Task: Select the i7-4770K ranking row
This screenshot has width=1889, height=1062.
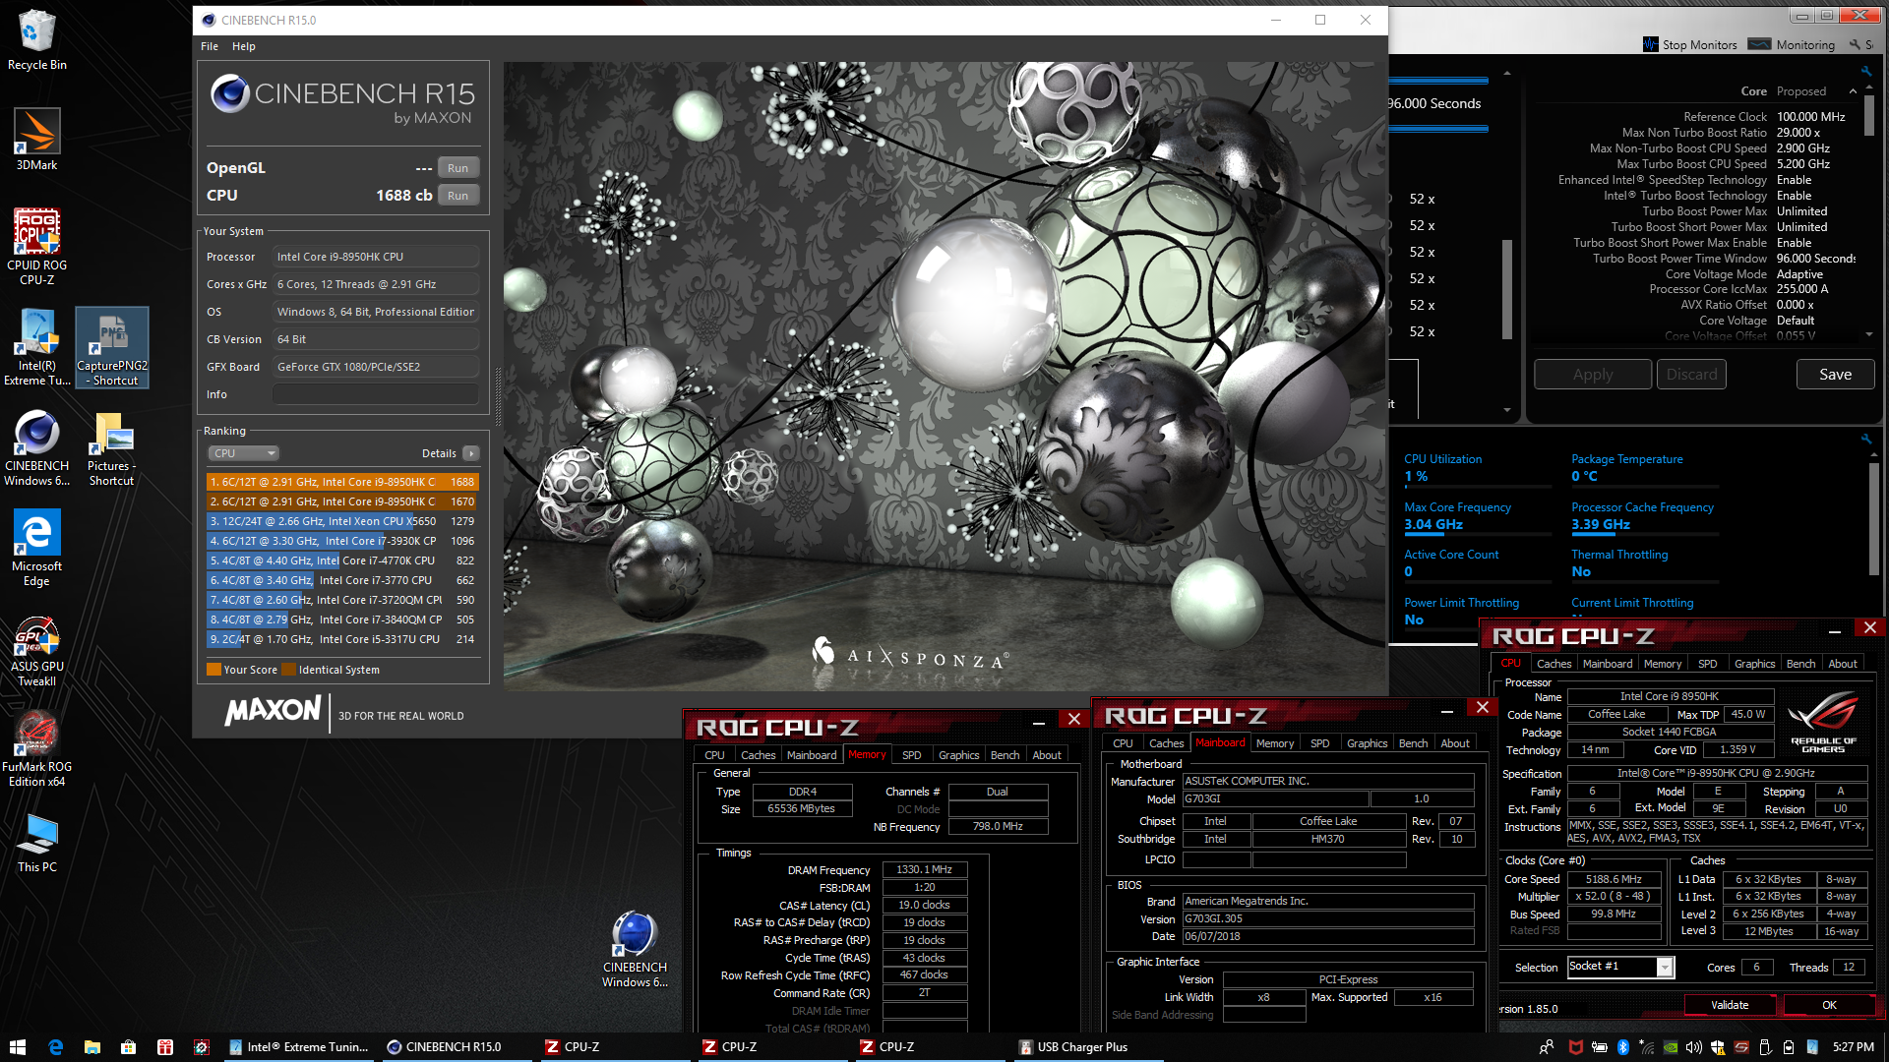Action: pos(342,560)
